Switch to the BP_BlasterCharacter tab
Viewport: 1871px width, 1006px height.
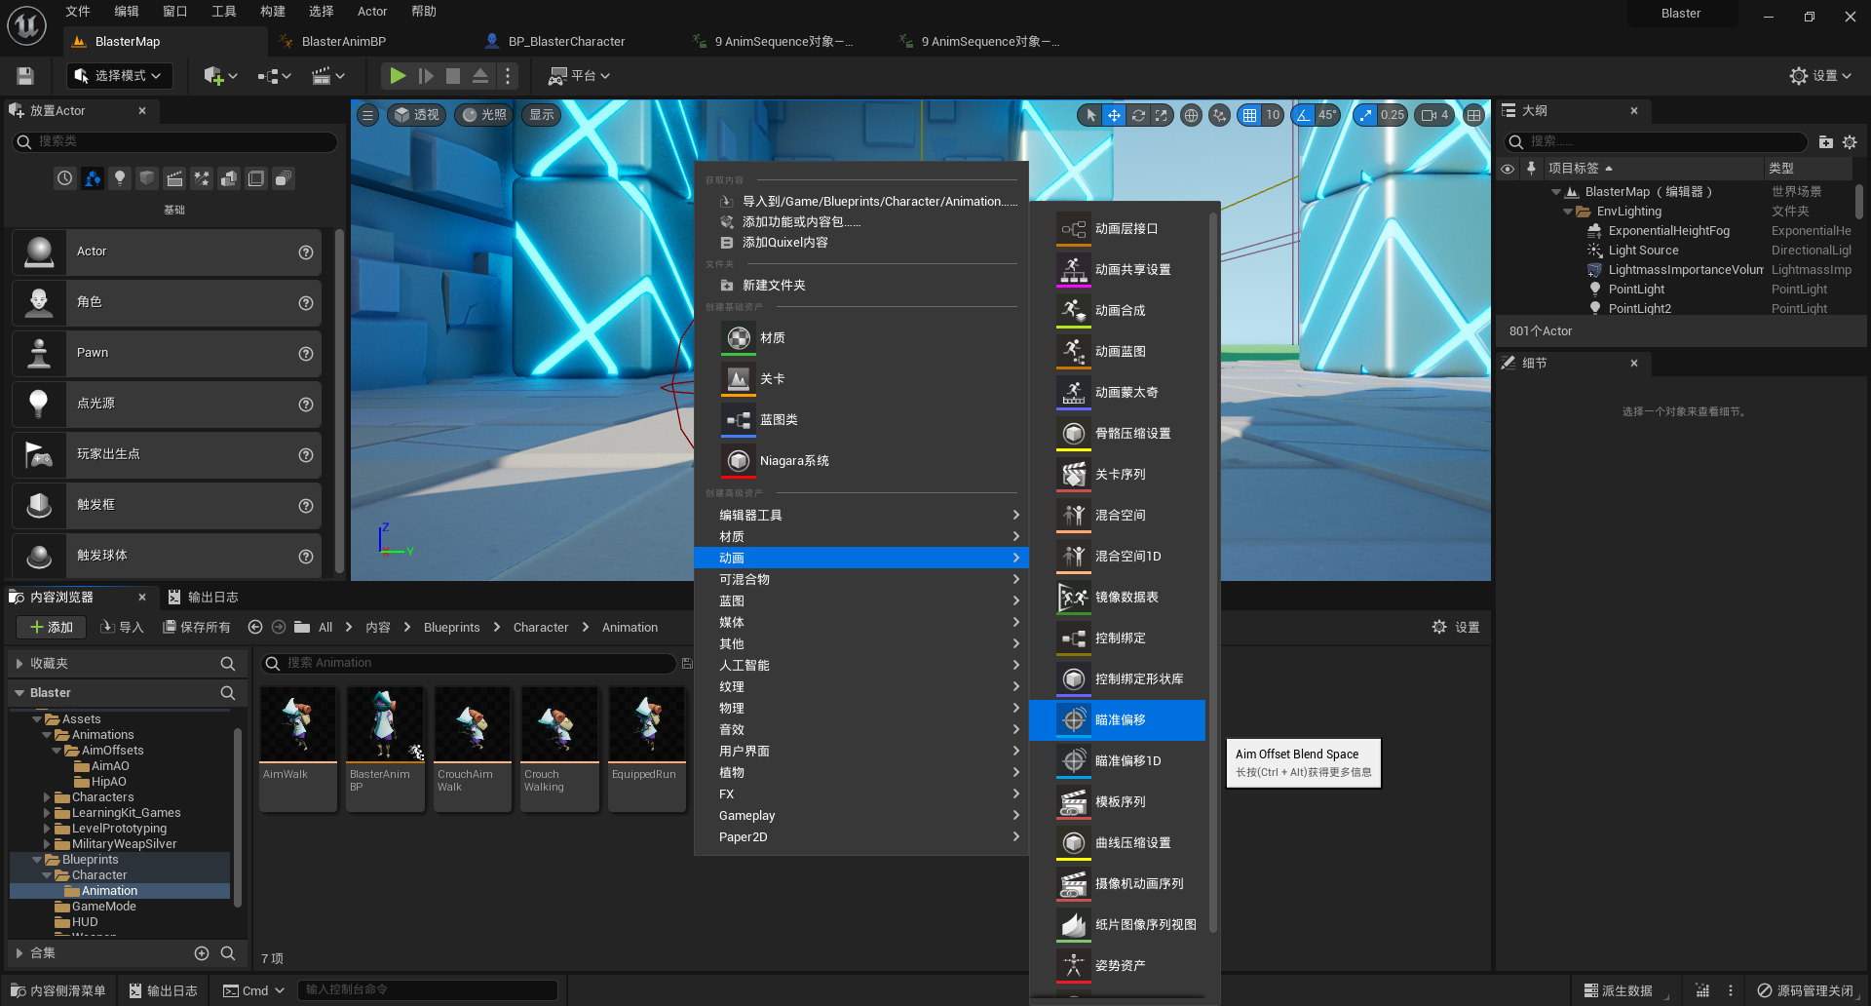[566, 42]
